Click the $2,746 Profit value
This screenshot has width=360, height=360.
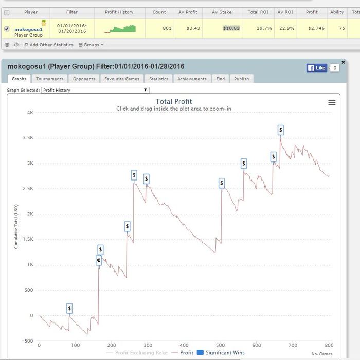(316, 28)
